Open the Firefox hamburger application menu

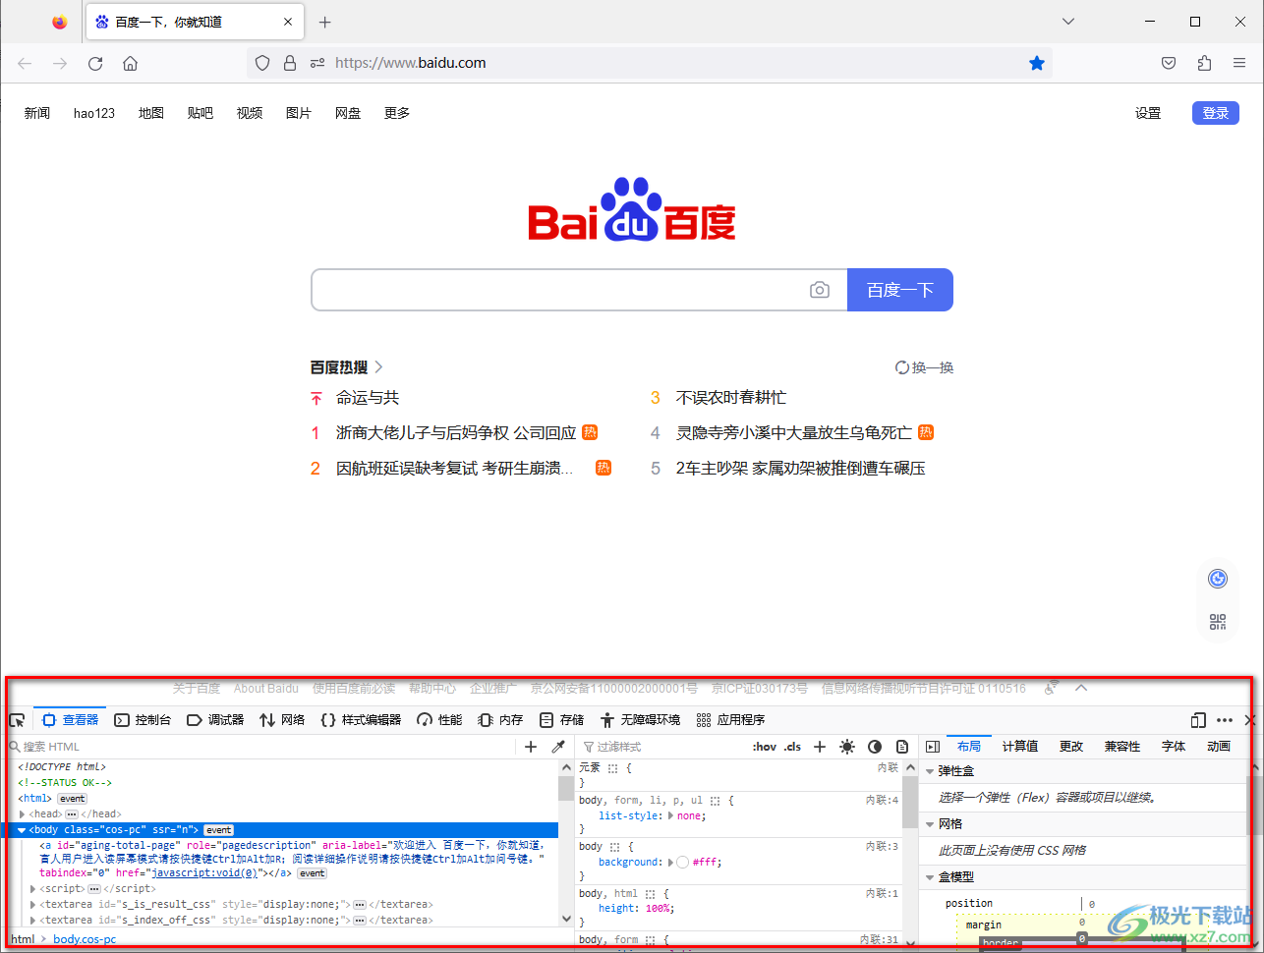tap(1239, 63)
